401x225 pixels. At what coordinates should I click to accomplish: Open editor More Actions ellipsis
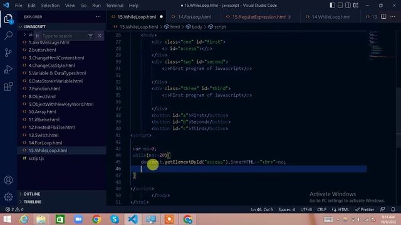(x=393, y=17)
